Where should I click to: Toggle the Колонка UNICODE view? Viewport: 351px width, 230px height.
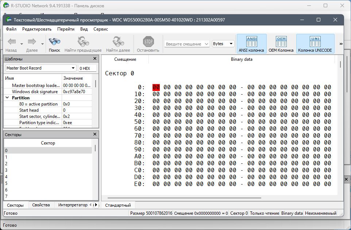pos(315,44)
